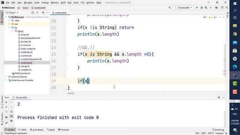This screenshot has height=135, width=240.
Task: Click the Build project hammer icon
Action: (169, 7)
